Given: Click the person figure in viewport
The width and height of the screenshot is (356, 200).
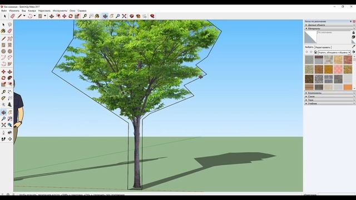Looking at the screenshot, I should 18,112.
